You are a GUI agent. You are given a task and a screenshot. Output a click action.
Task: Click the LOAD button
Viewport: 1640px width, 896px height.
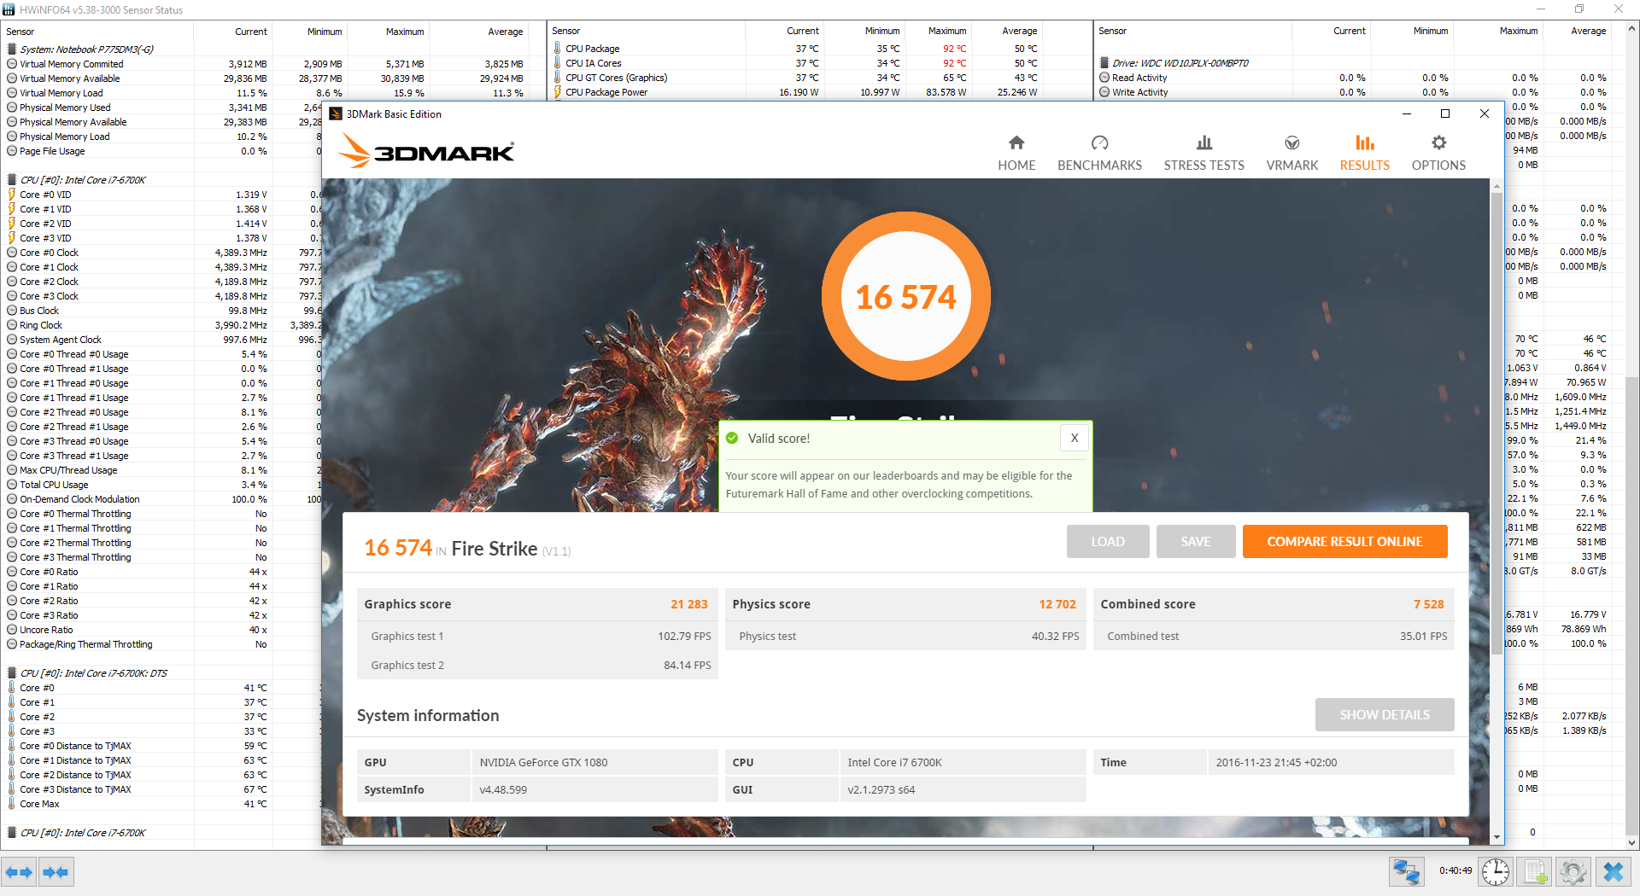(1108, 542)
